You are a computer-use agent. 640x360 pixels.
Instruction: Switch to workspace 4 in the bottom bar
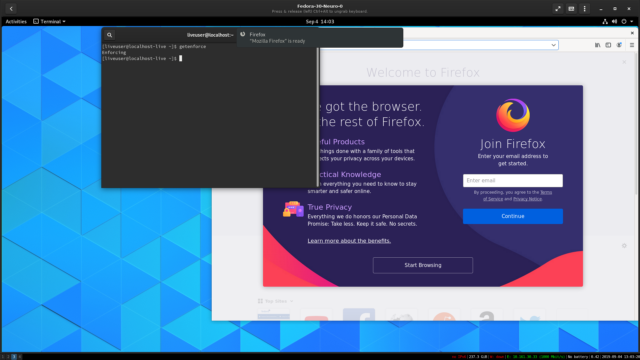(x=20, y=357)
